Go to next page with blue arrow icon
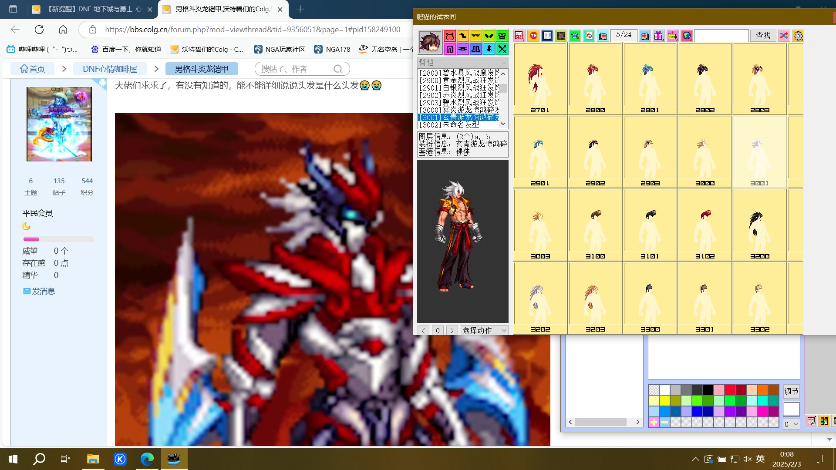836x470 pixels. tap(644, 36)
